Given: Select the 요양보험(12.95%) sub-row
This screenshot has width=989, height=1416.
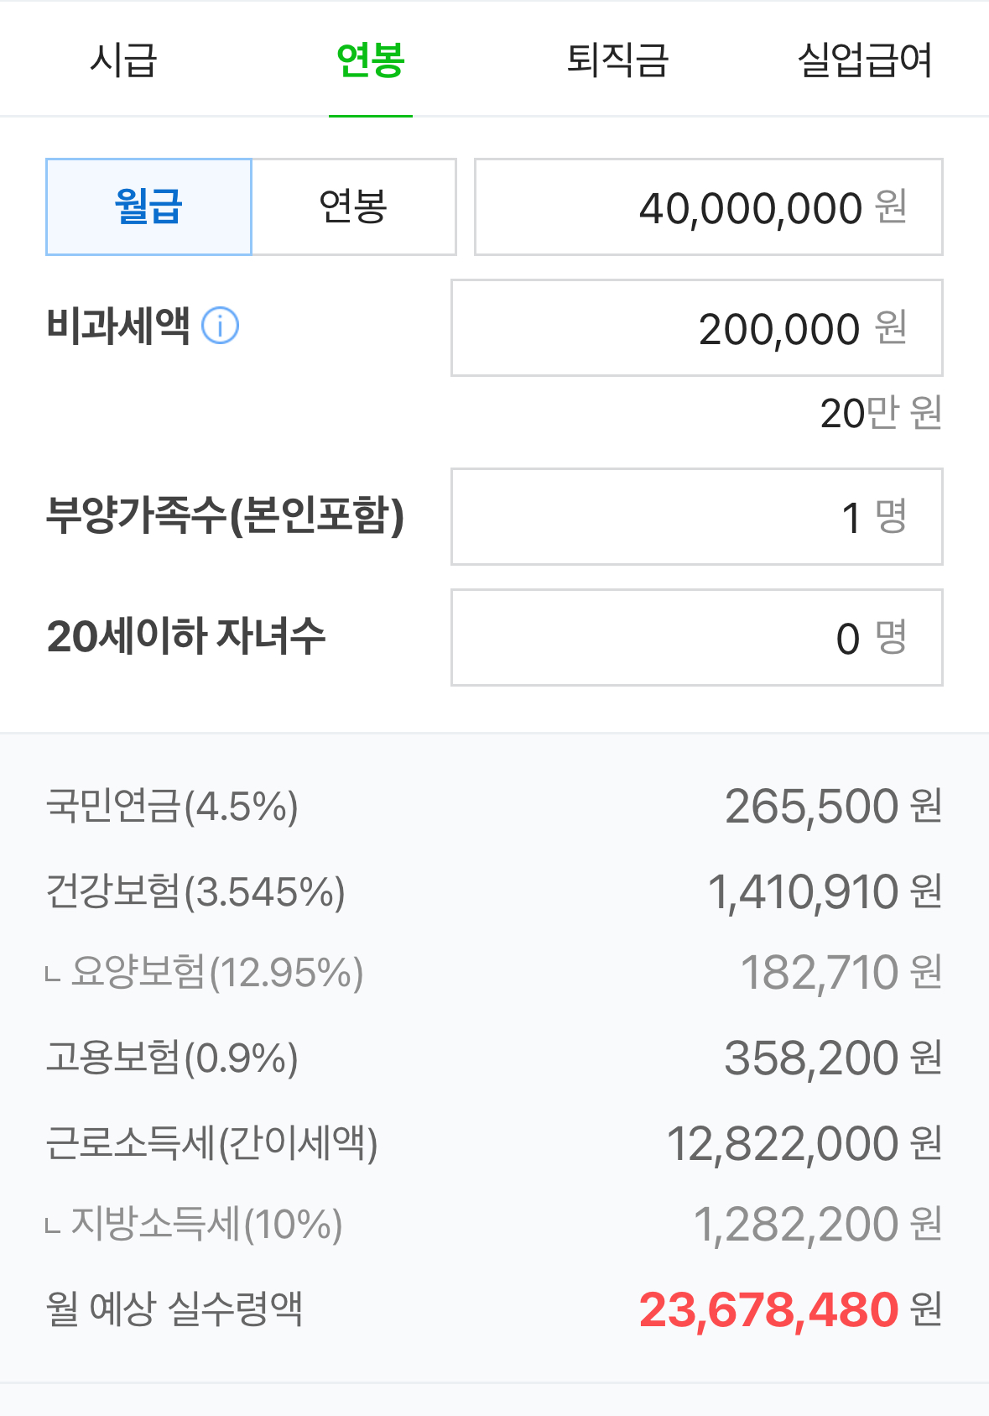Looking at the screenshot, I should tap(495, 973).
